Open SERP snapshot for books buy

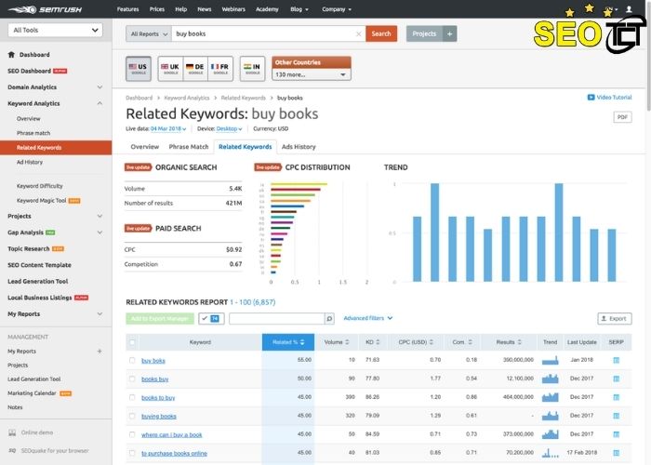616,379
